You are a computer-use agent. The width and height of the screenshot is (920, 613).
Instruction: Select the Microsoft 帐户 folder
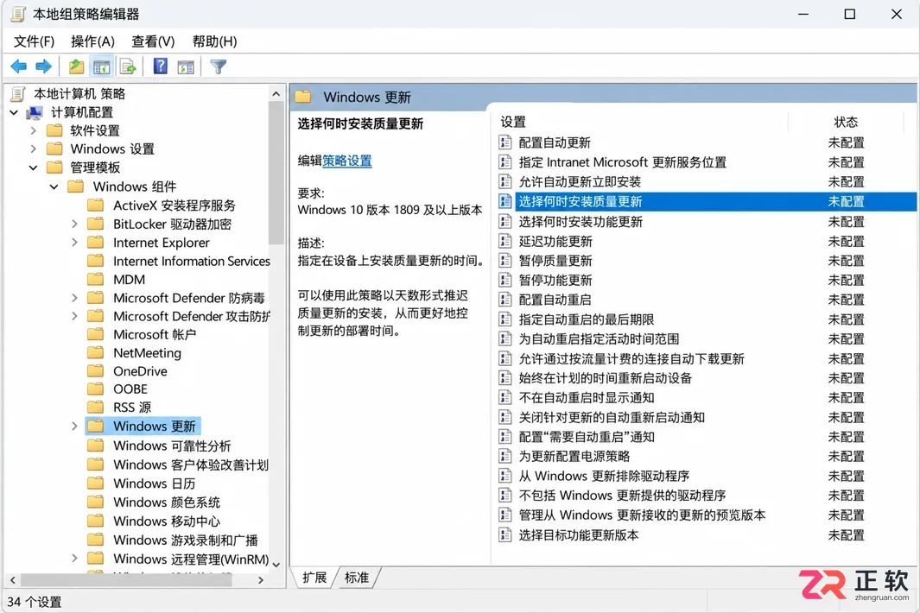pyautogui.click(x=155, y=334)
